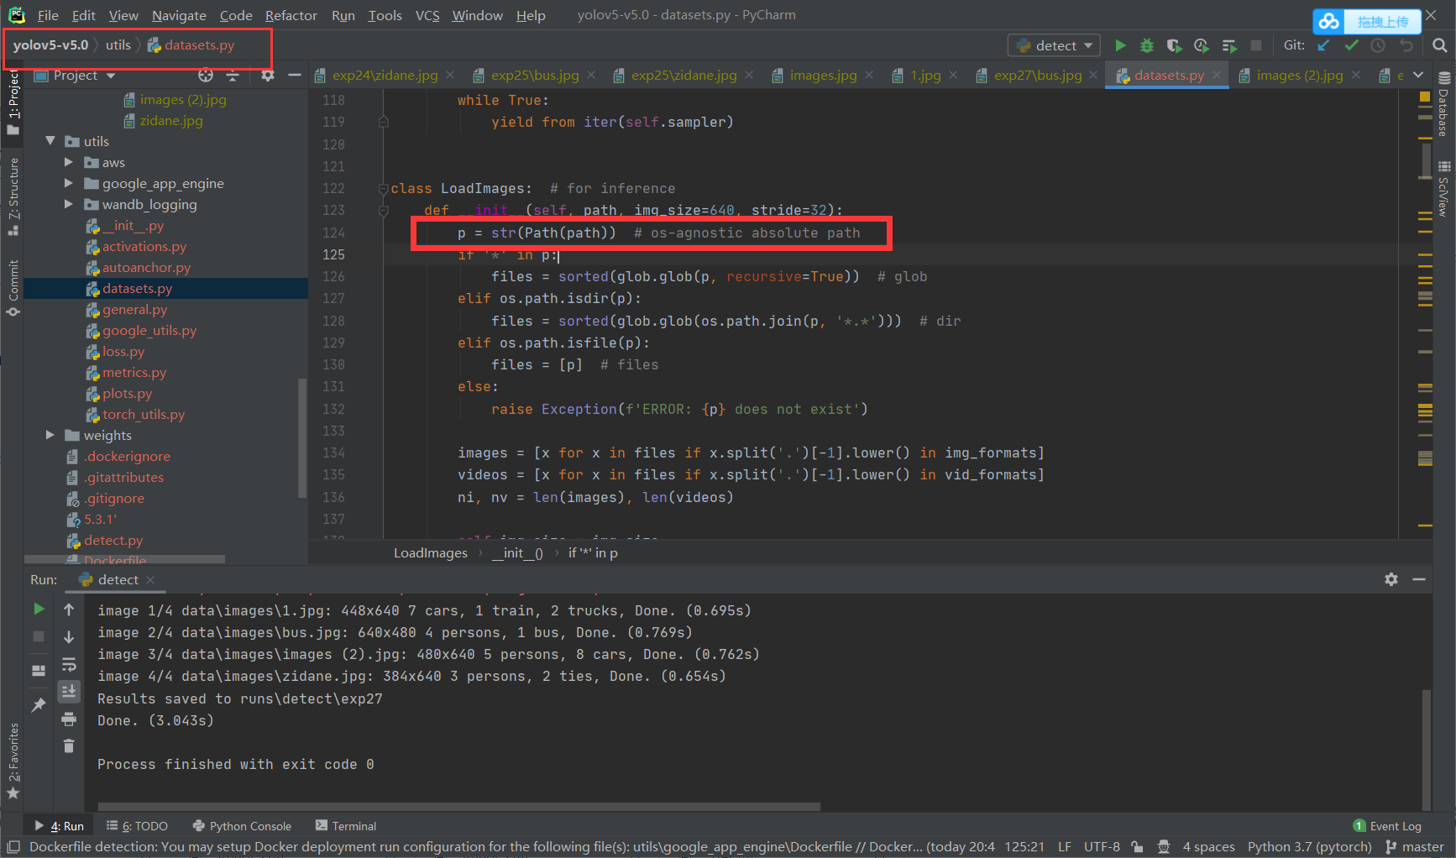Change UTF-8 file encoding
The image size is (1456, 858).
pyautogui.click(x=1102, y=847)
